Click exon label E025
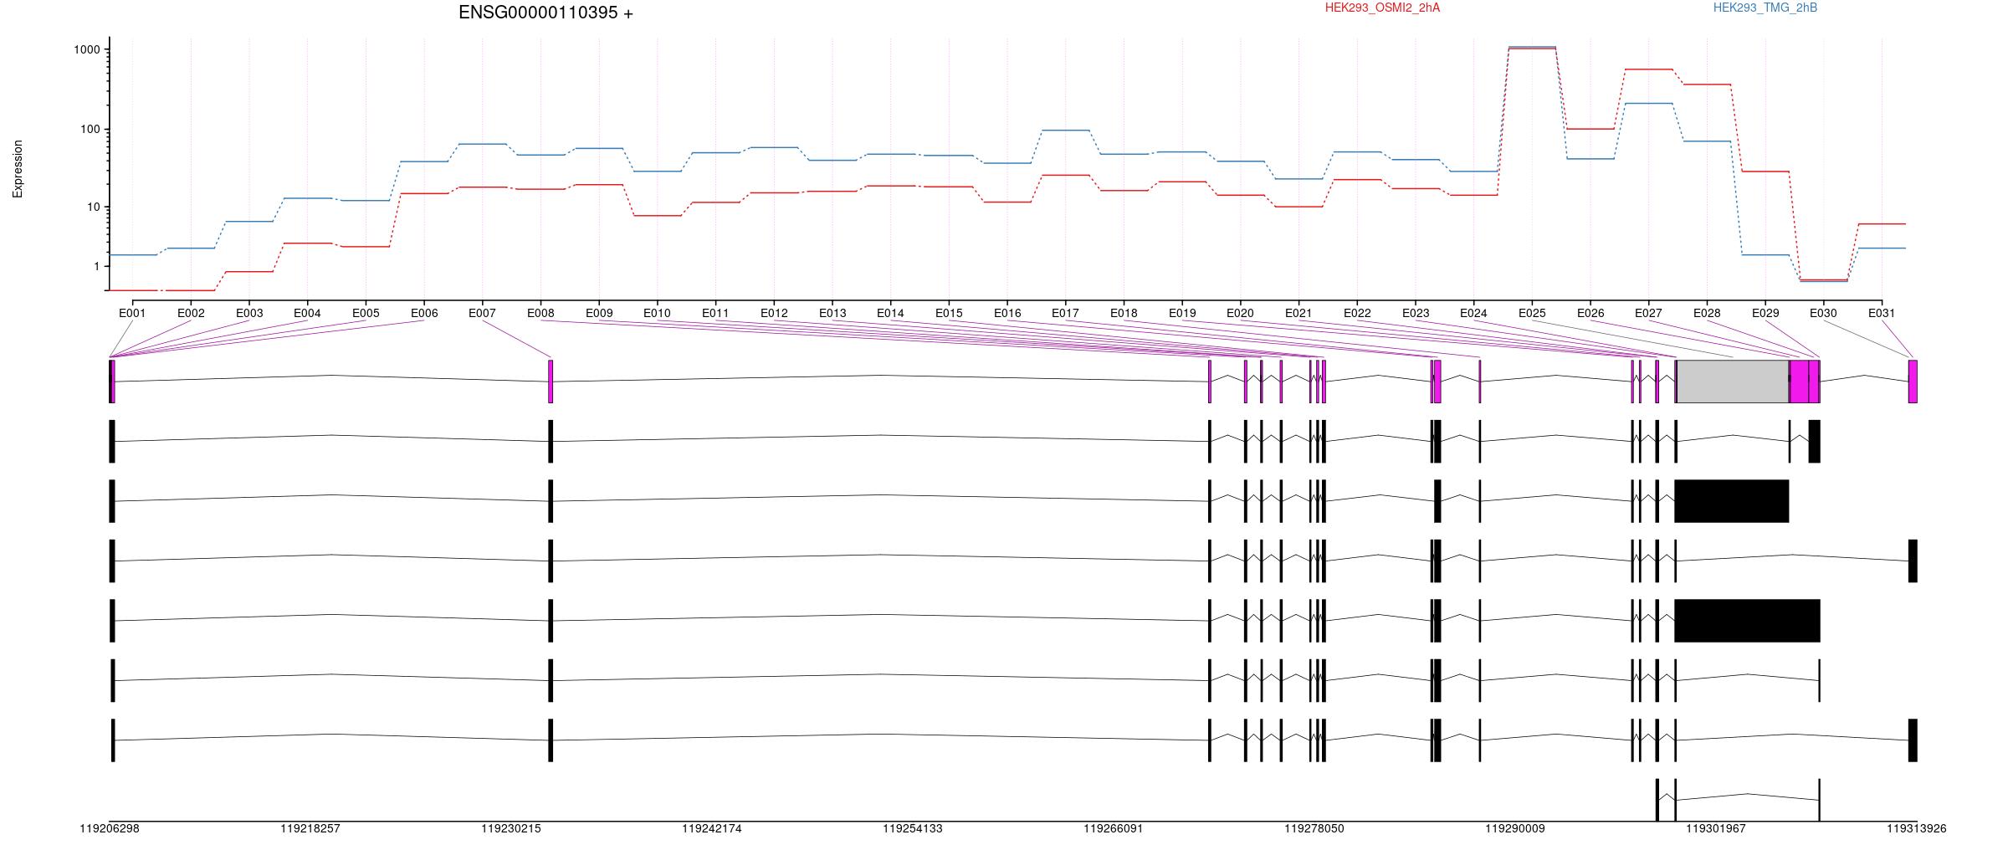The width and height of the screenshot is (2008, 845). 1532,314
